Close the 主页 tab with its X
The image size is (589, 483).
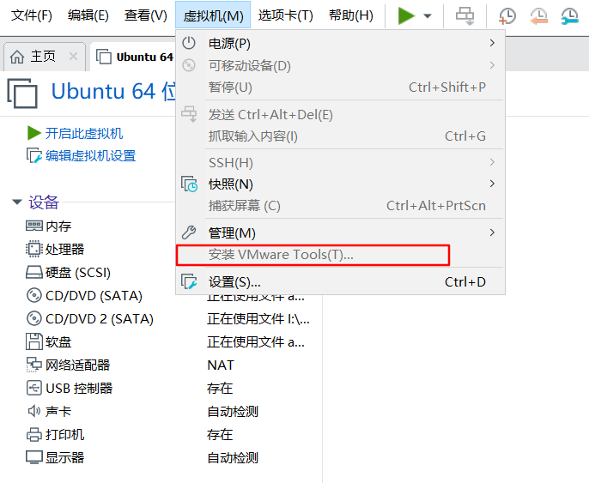point(74,57)
